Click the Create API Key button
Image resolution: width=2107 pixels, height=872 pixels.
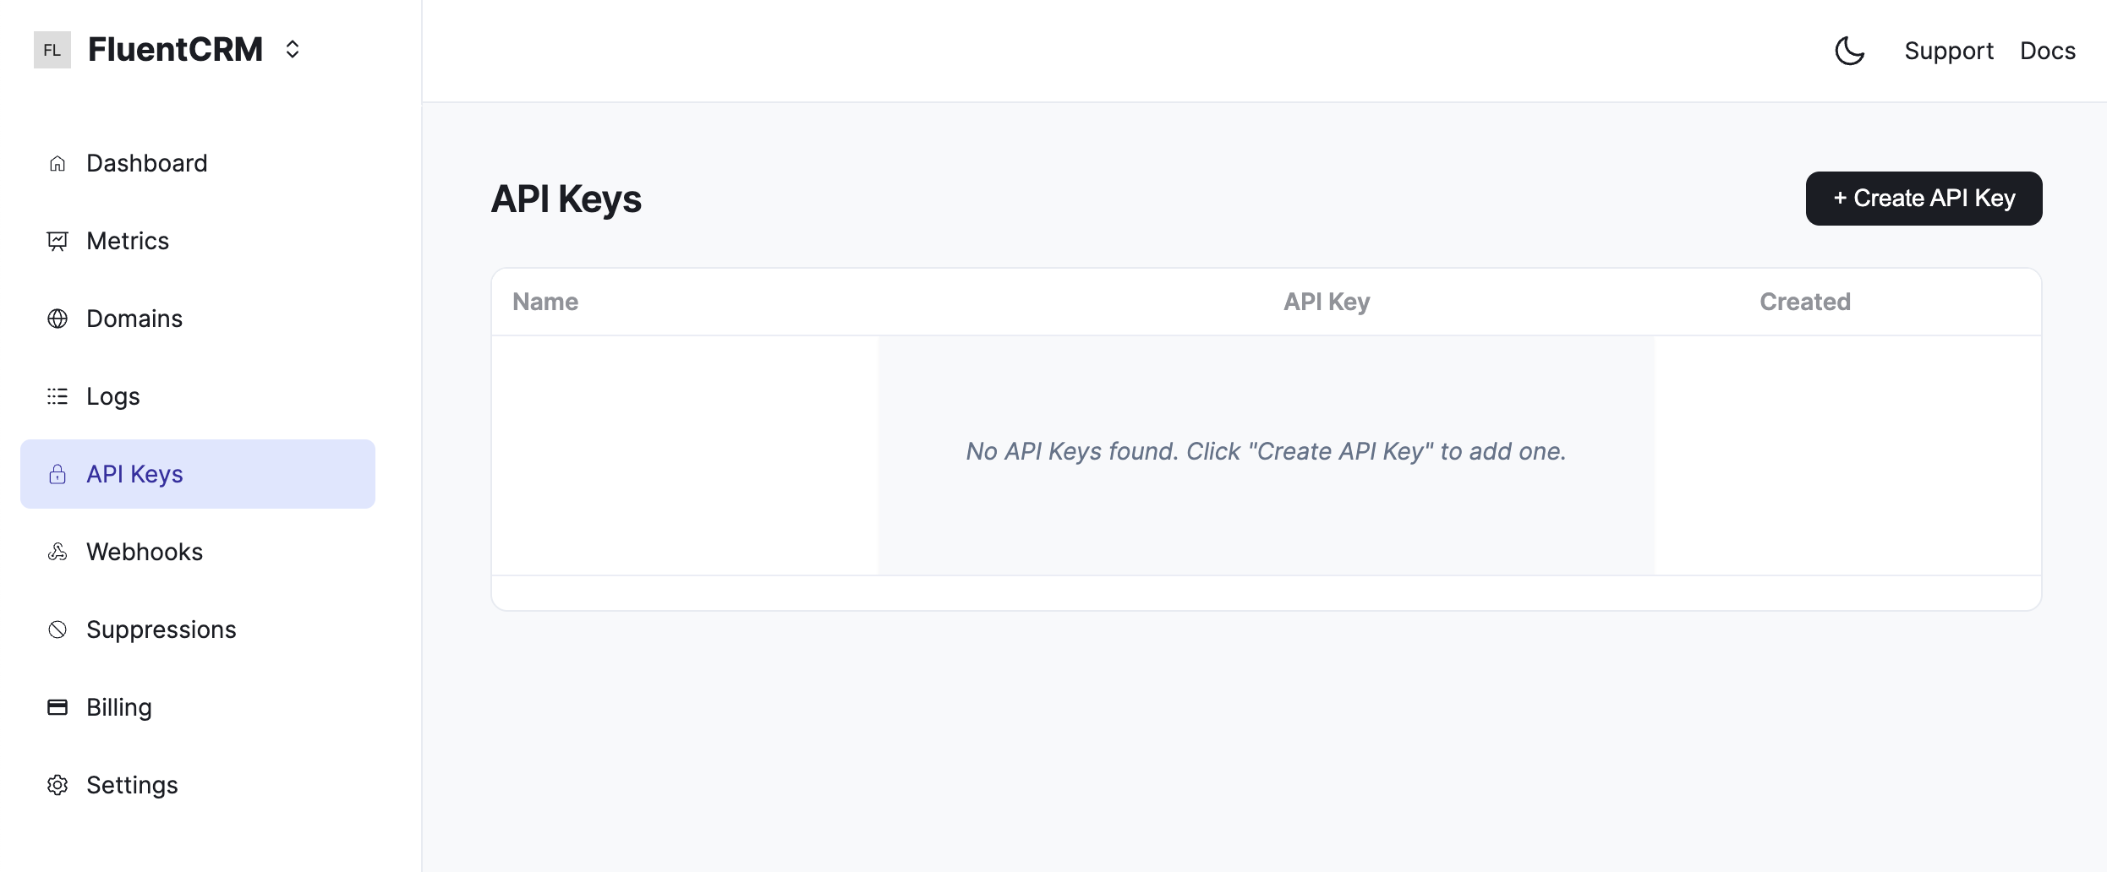pos(1924,198)
